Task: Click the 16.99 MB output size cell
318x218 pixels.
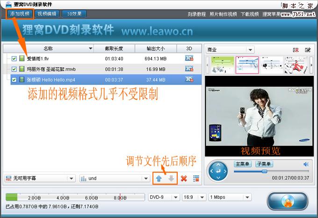Action: [x=156, y=69]
